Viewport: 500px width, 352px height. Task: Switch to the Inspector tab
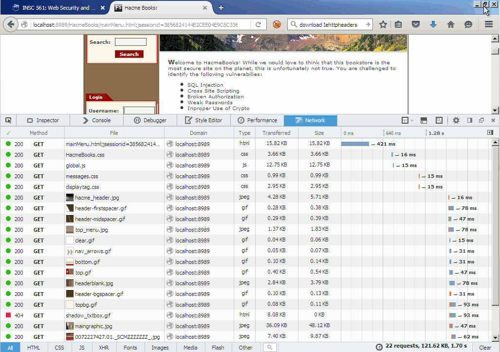(43, 120)
